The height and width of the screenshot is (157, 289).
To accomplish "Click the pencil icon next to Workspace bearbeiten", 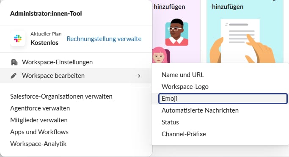I will [x=14, y=76].
